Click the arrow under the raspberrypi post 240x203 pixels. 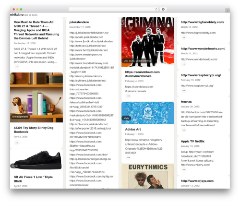point(184,90)
